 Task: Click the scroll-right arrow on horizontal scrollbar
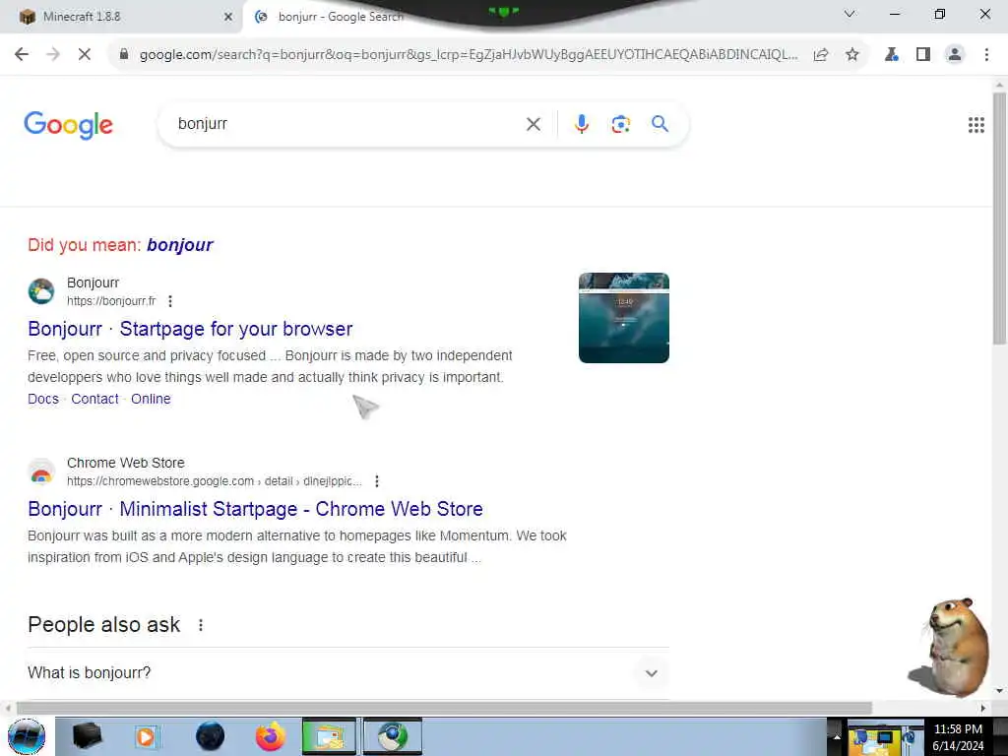pos(983,708)
